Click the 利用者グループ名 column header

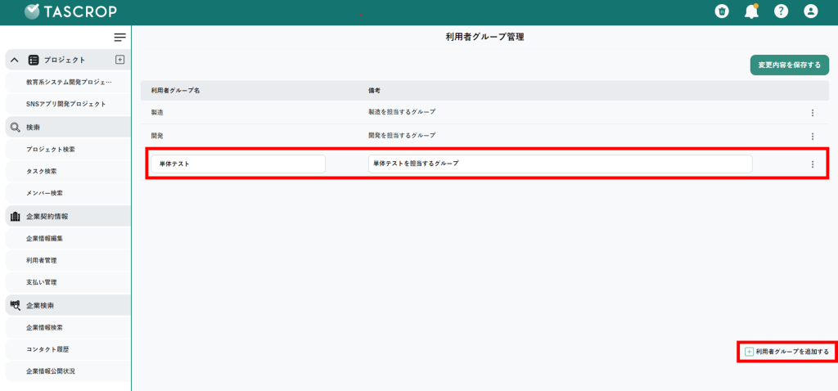(x=175, y=91)
